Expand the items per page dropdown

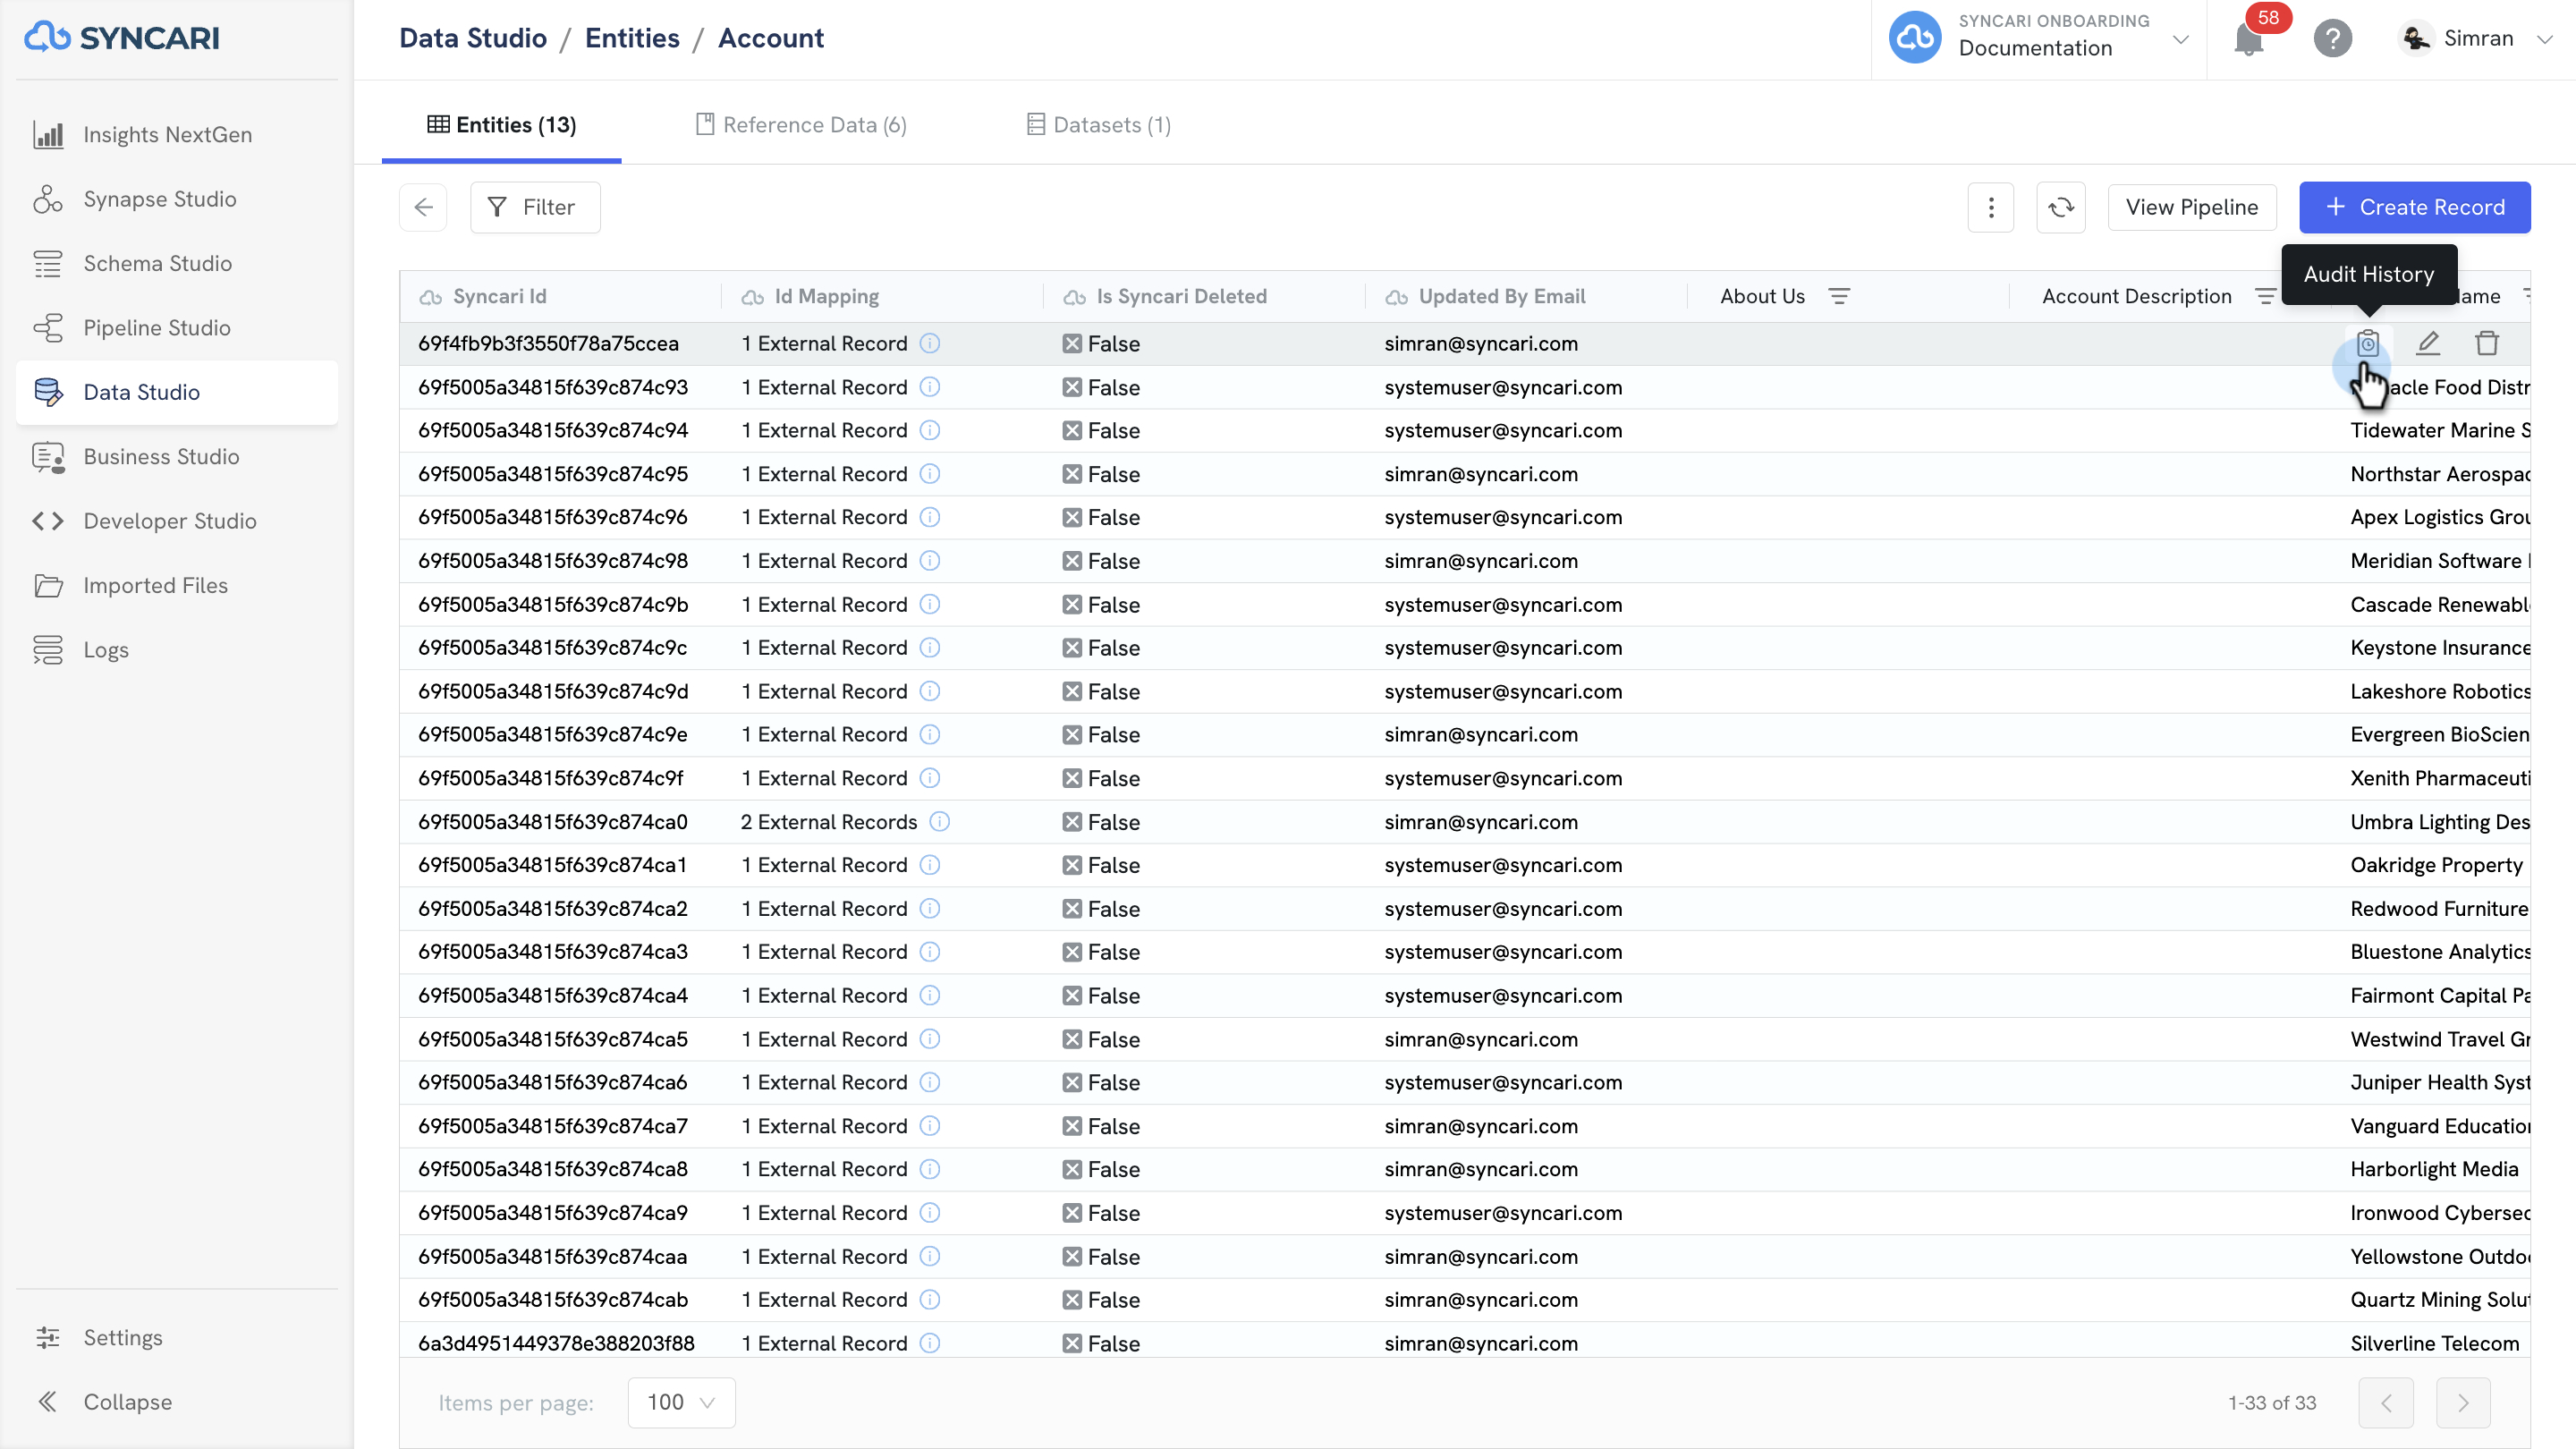681,1402
